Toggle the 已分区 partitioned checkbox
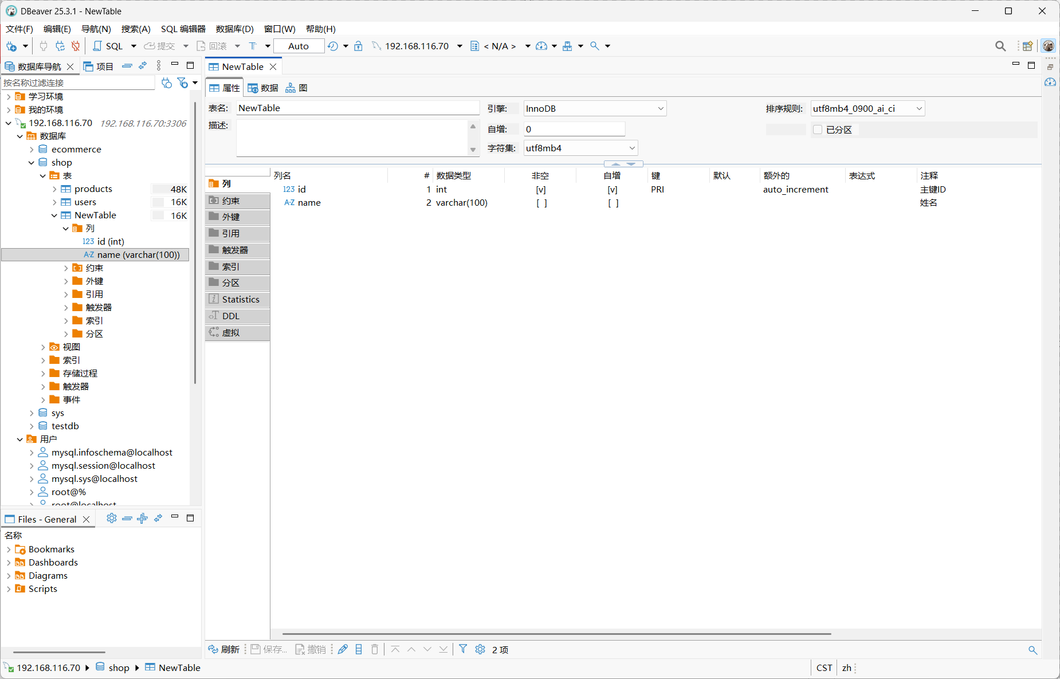 point(818,129)
